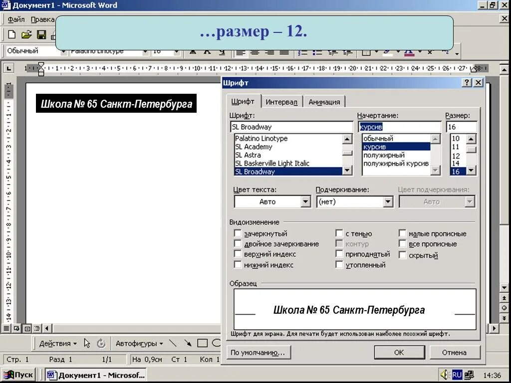The height and width of the screenshot is (383, 511).
Task: Click Документ1 taskbar button
Action: [x=96, y=375]
